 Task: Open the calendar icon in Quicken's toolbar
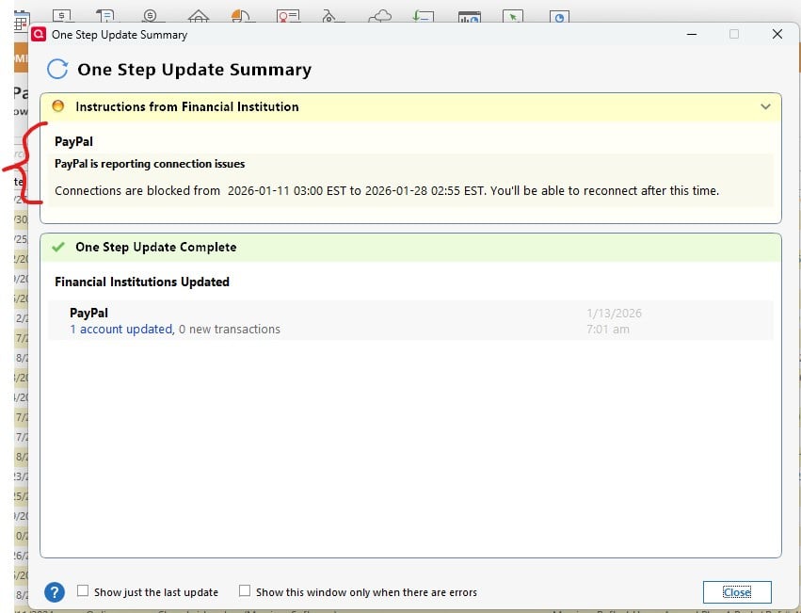[x=22, y=21]
